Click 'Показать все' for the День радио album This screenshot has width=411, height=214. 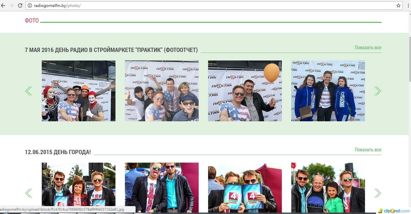[368, 48]
